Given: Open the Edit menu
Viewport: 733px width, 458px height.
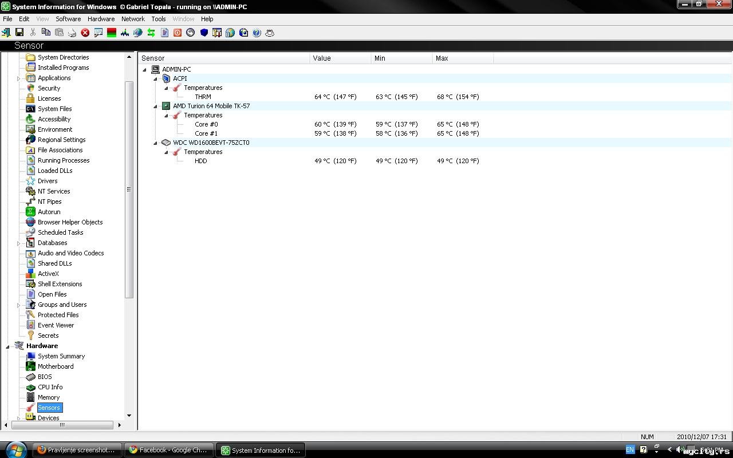Looking at the screenshot, I should pyautogui.click(x=24, y=19).
